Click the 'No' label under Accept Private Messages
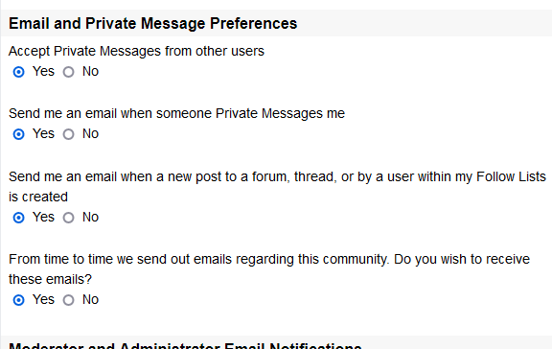 pyautogui.click(x=90, y=72)
